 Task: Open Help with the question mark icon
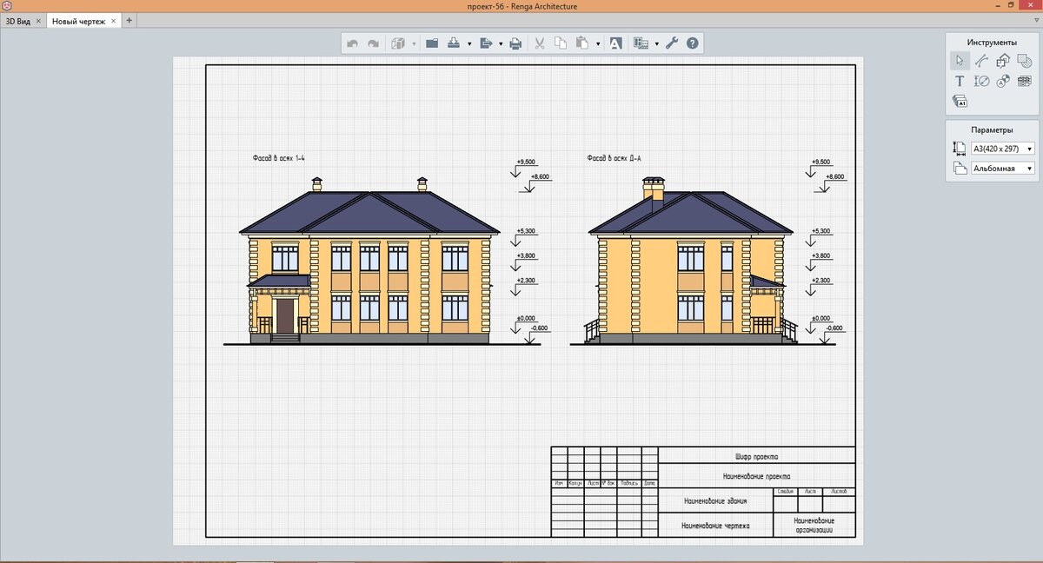(x=693, y=43)
